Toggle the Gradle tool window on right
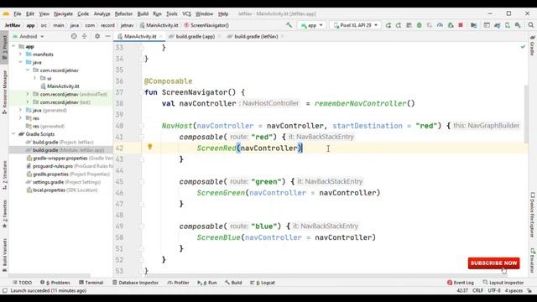This screenshot has width=537, height=302. 532,45
